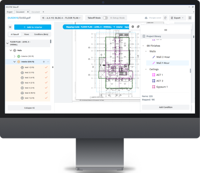
Task: Click the AI-Setup Mode label
Action: [117, 18]
